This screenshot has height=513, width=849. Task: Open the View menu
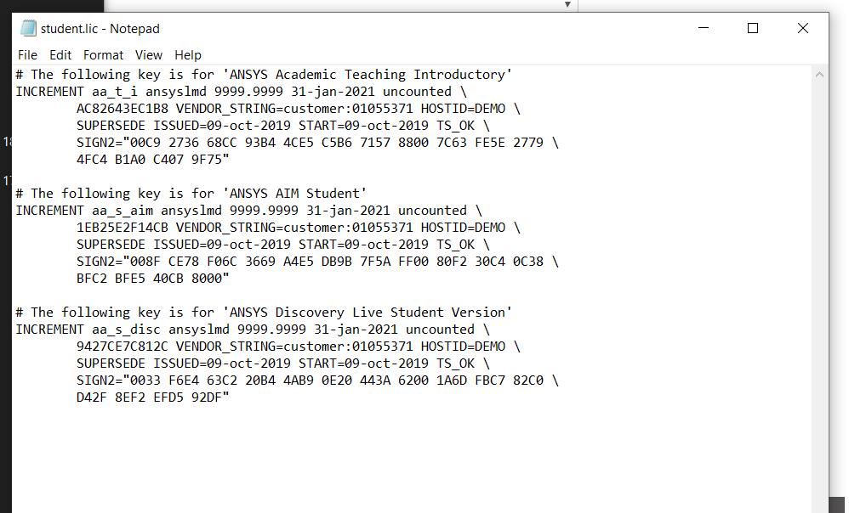pyautogui.click(x=148, y=55)
